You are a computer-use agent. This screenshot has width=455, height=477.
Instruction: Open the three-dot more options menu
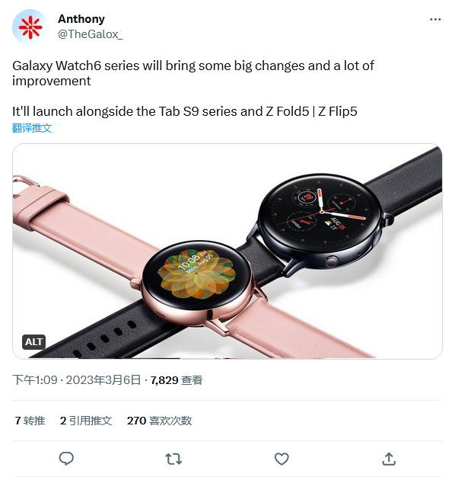click(x=435, y=20)
